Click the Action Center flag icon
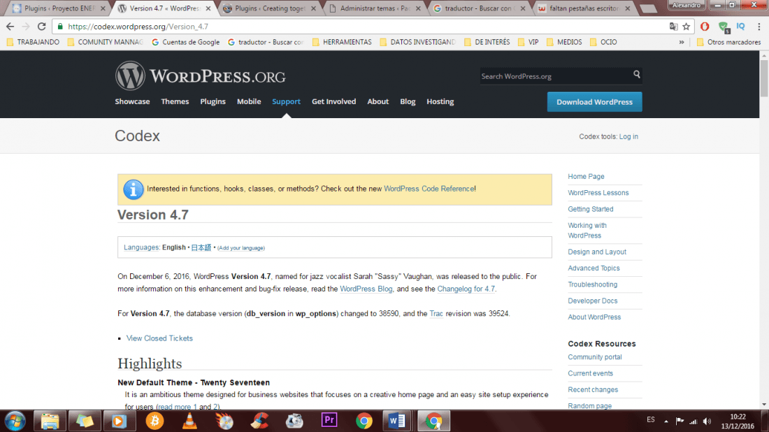 click(680, 422)
